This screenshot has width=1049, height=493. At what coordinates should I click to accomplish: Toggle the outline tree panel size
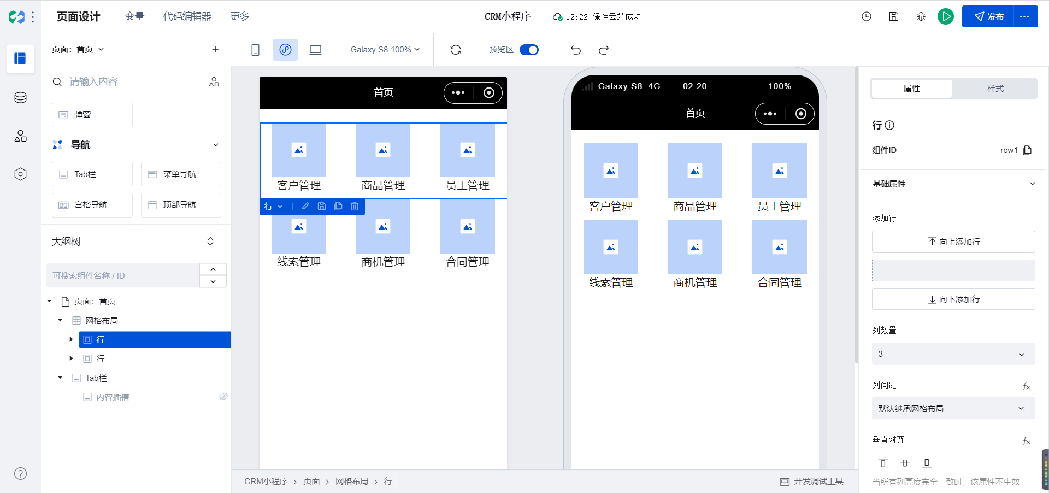pyautogui.click(x=210, y=242)
